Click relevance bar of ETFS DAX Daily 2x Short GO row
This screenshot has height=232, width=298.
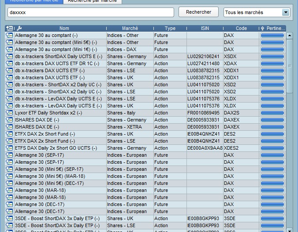pos(272,148)
